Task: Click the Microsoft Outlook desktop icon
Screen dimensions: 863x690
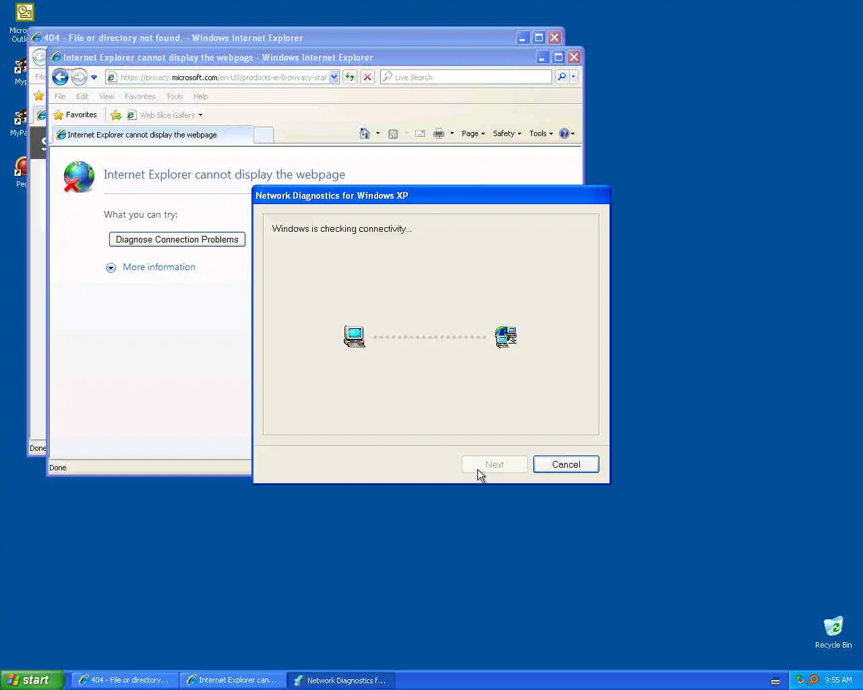Action: 24,22
